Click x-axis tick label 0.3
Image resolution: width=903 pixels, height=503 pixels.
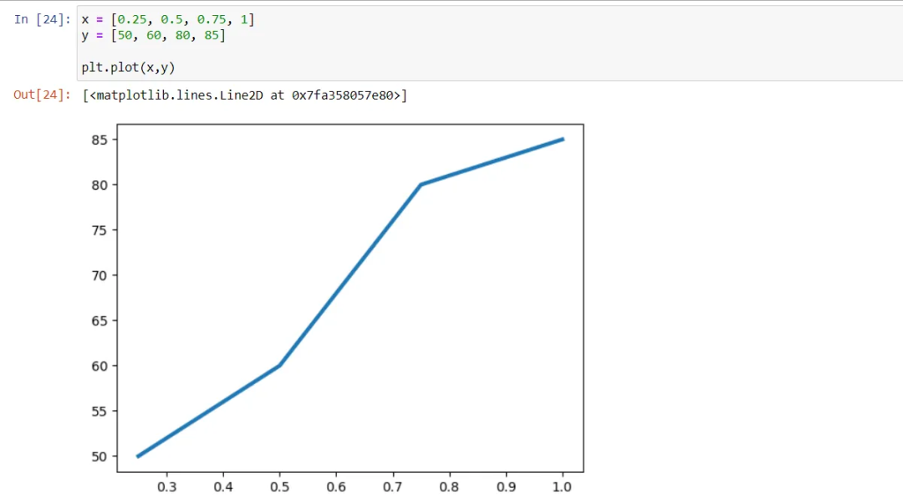(167, 487)
